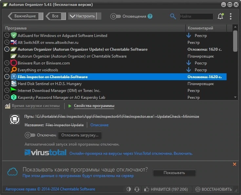Click the cloud icon in banner
This screenshot has height=195, width=241.
(12, 171)
